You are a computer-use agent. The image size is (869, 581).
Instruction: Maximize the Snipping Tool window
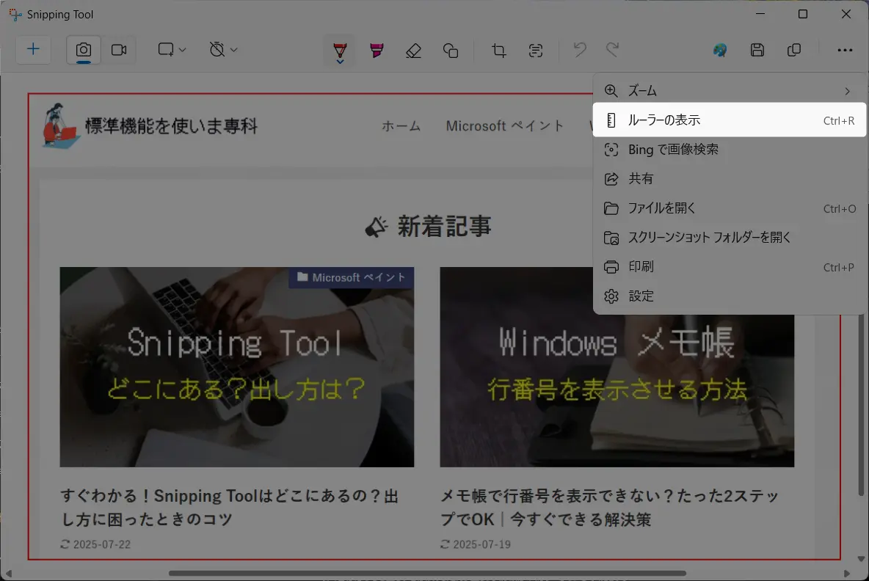pyautogui.click(x=802, y=14)
